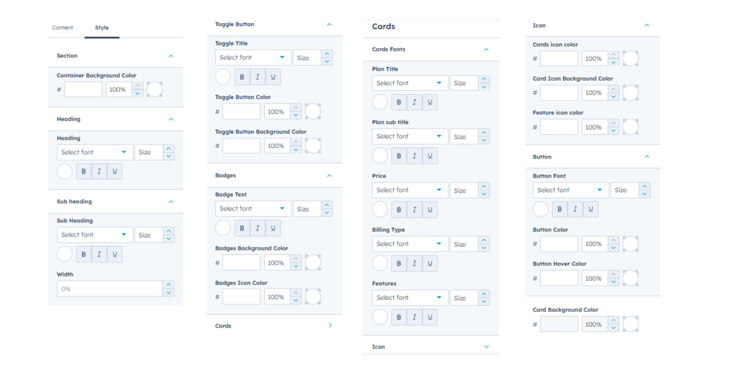Click the Button Color opacity field

click(x=595, y=244)
